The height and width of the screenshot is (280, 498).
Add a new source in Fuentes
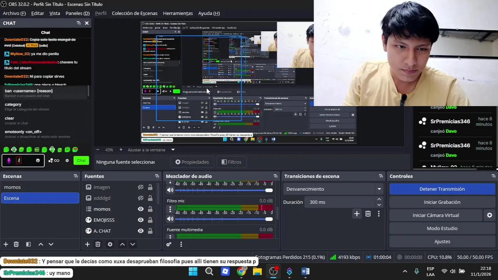[87, 244]
